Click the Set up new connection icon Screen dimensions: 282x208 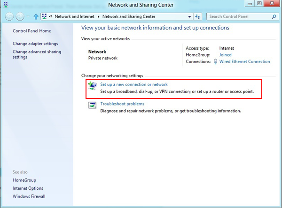click(x=92, y=85)
